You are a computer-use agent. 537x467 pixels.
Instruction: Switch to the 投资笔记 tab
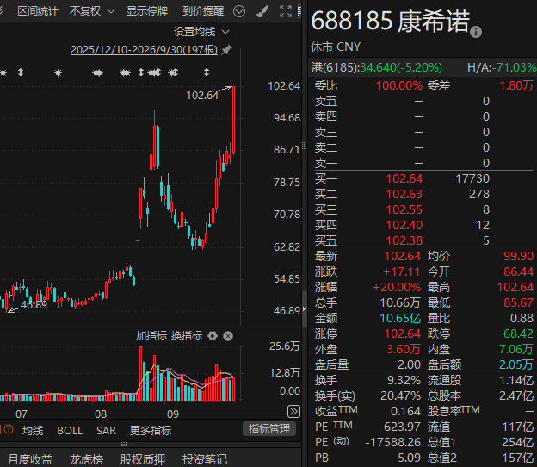point(205,459)
